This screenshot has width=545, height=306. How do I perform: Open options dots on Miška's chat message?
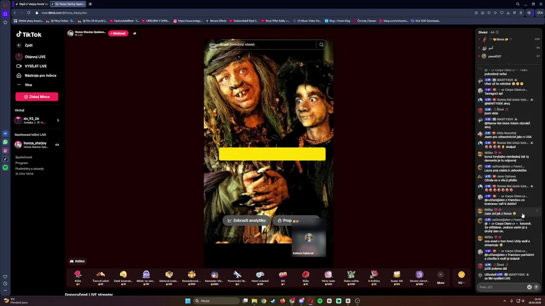coord(537,210)
